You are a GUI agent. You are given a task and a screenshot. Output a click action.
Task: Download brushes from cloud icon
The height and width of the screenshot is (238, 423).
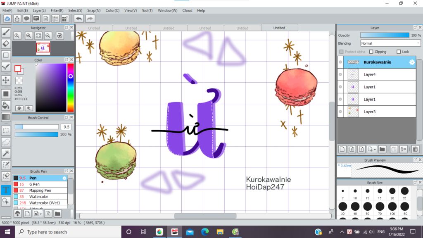(17, 214)
